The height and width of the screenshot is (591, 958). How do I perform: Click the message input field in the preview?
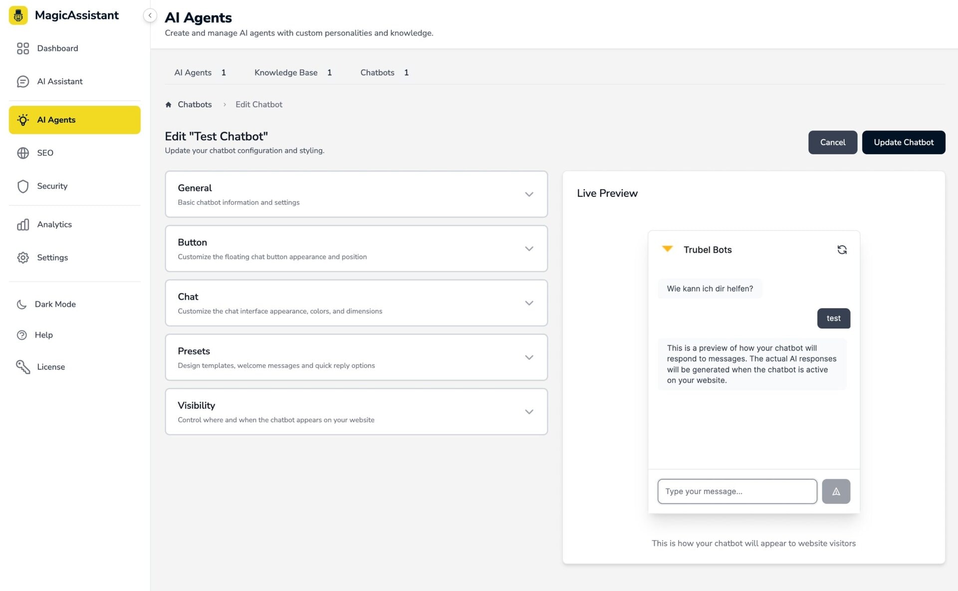(737, 491)
